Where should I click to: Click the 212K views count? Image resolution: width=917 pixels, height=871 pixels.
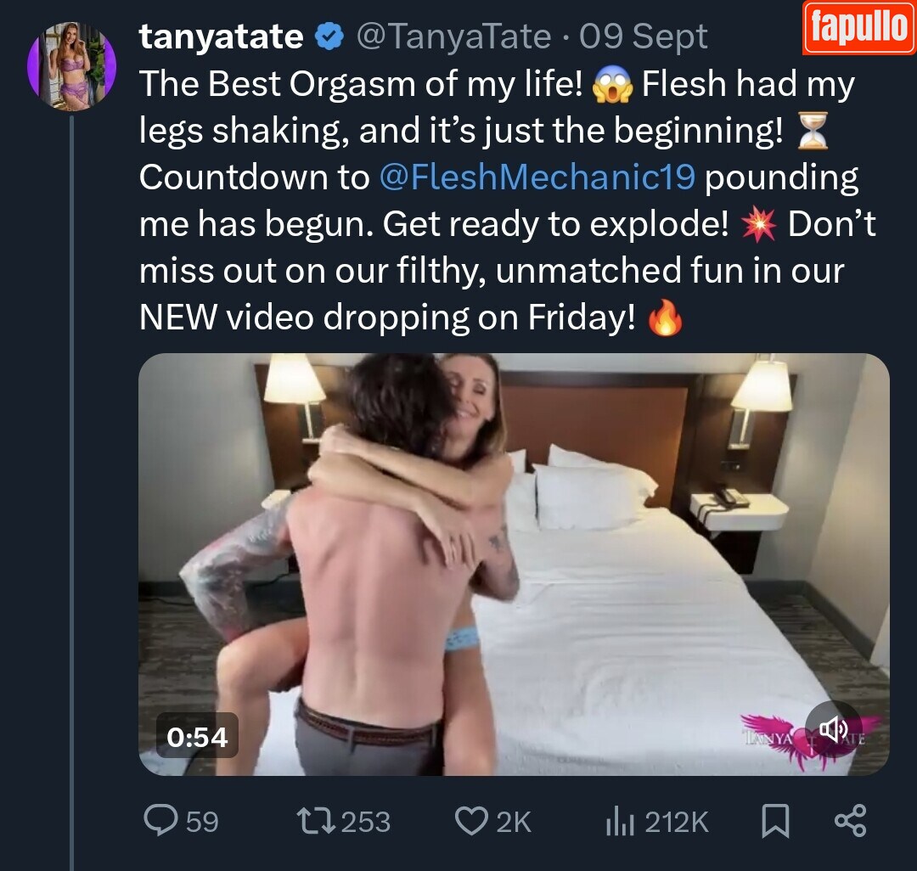[677, 822]
